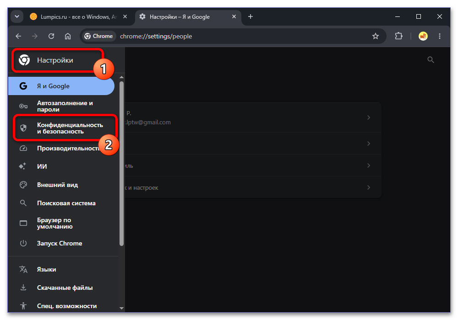Select Спец. возможности in the sidebar
458x320 pixels.
click(x=61, y=306)
